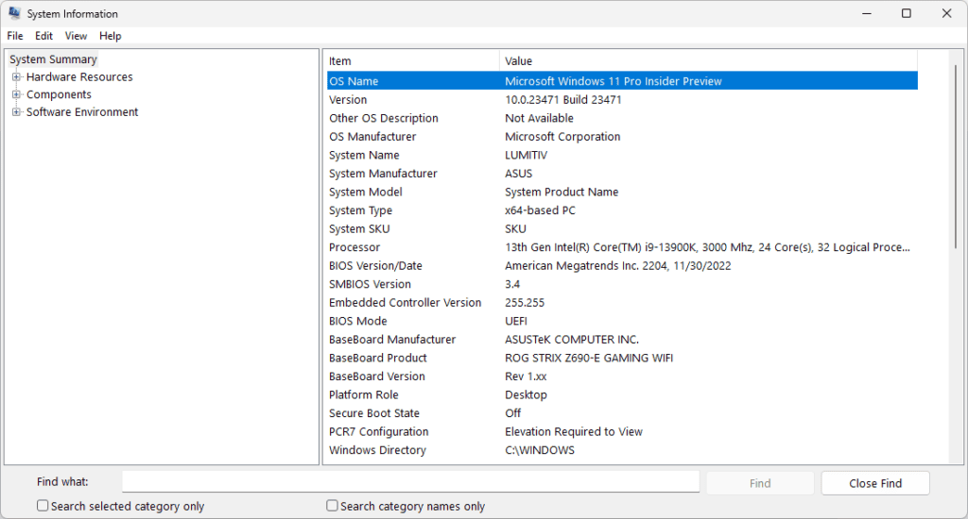Select the System SKU row
Viewport: 968px width, 519px height.
622,228
